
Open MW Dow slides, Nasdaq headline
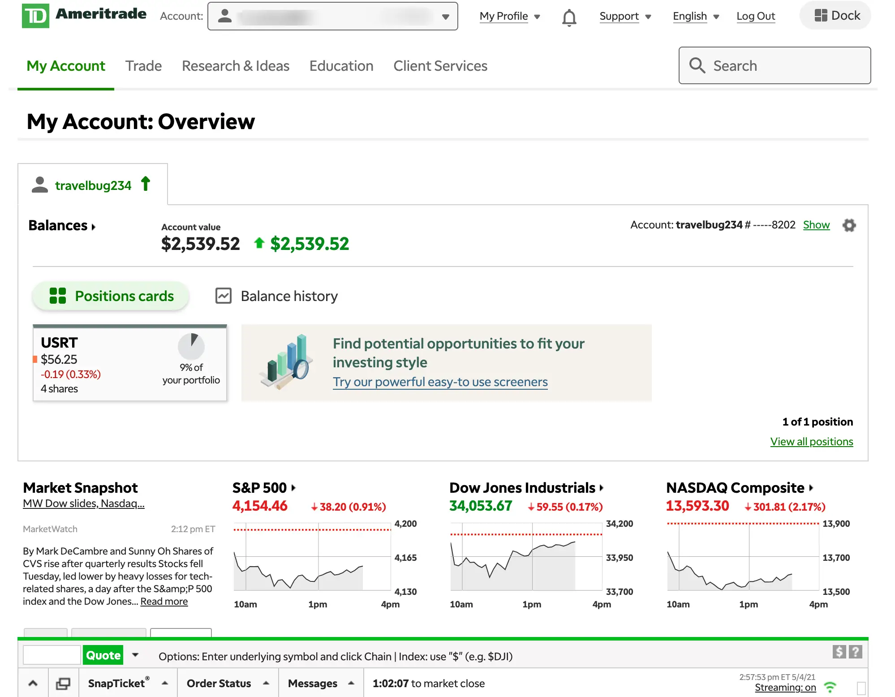84,503
